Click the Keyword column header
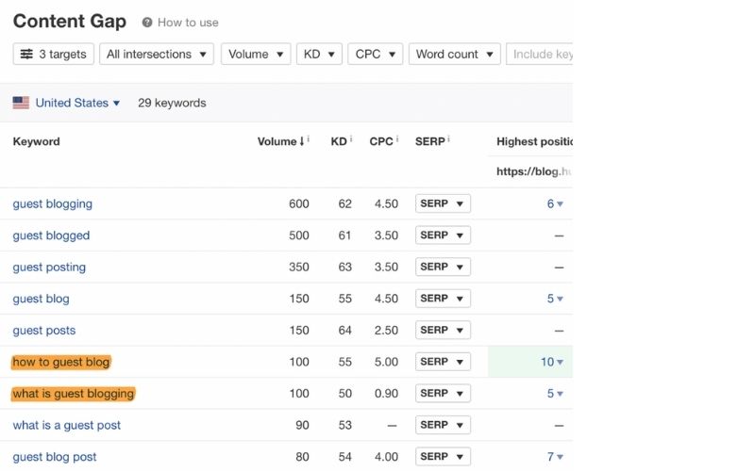 (x=36, y=141)
